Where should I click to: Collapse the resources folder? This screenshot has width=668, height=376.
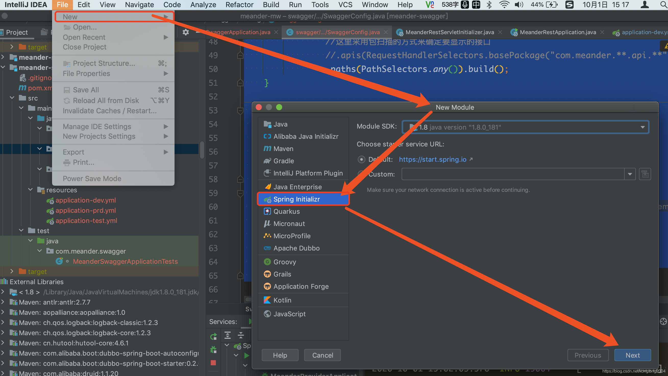[x=30, y=190]
